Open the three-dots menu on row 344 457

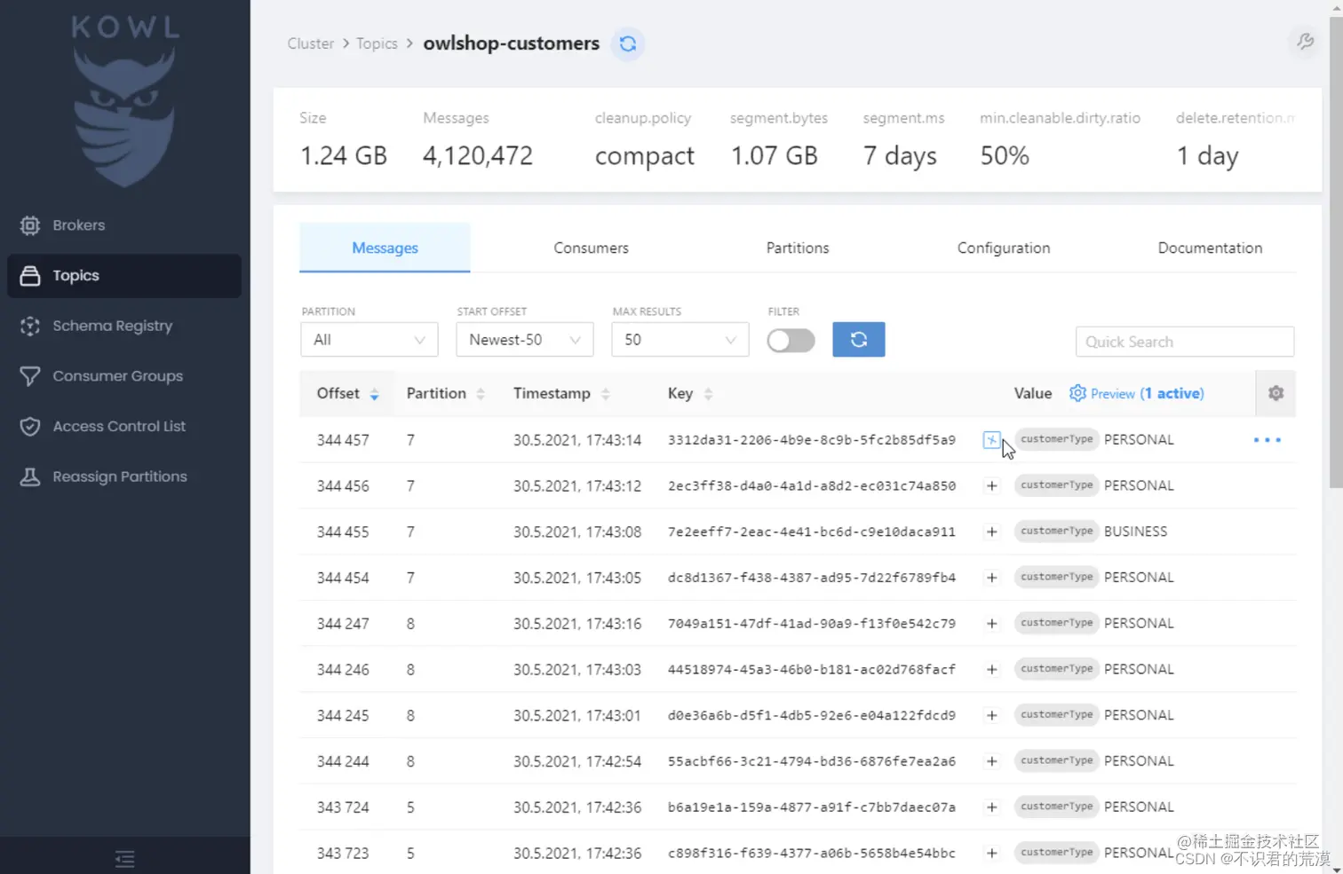point(1268,440)
